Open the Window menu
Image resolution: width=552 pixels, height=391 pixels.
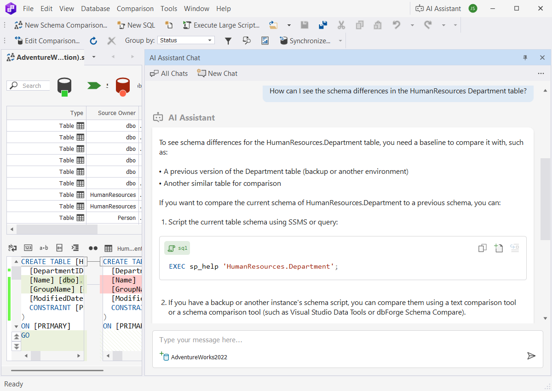coord(196,8)
